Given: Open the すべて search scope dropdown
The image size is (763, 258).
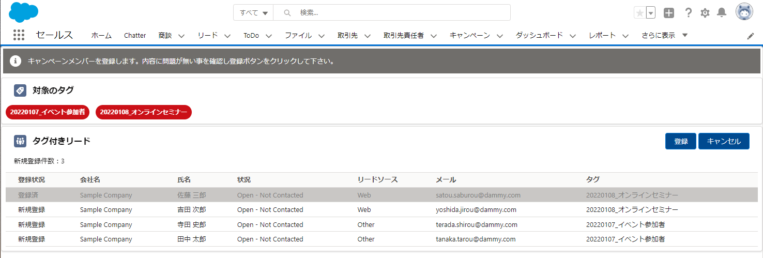Looking at the screenshot, I should [x=253, y=12].
